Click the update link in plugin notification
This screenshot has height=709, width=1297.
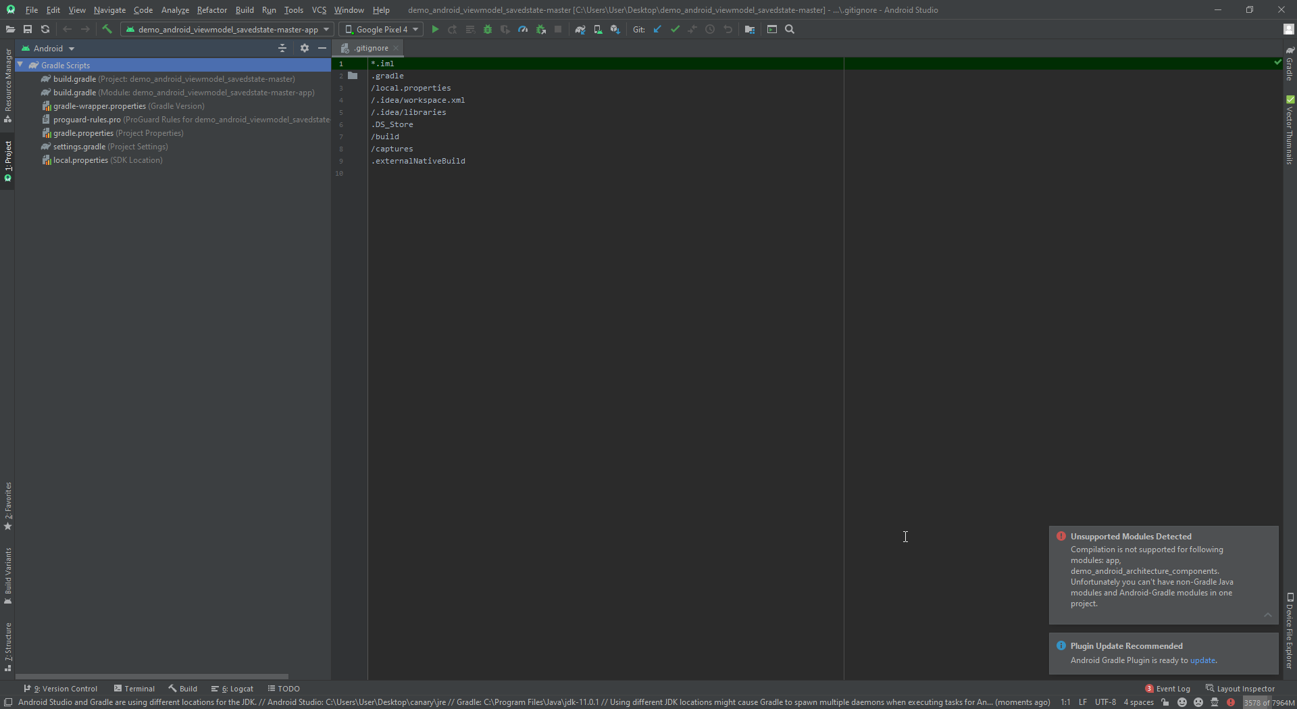pos(1202,660)
